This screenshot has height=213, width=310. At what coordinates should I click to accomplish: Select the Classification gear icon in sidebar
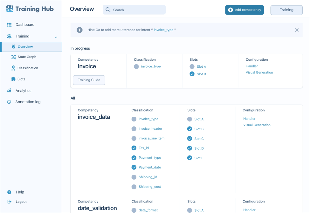coord(13,68)
